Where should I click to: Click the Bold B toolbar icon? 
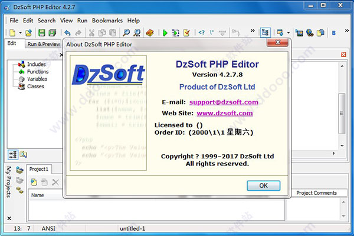pos(334,33)
